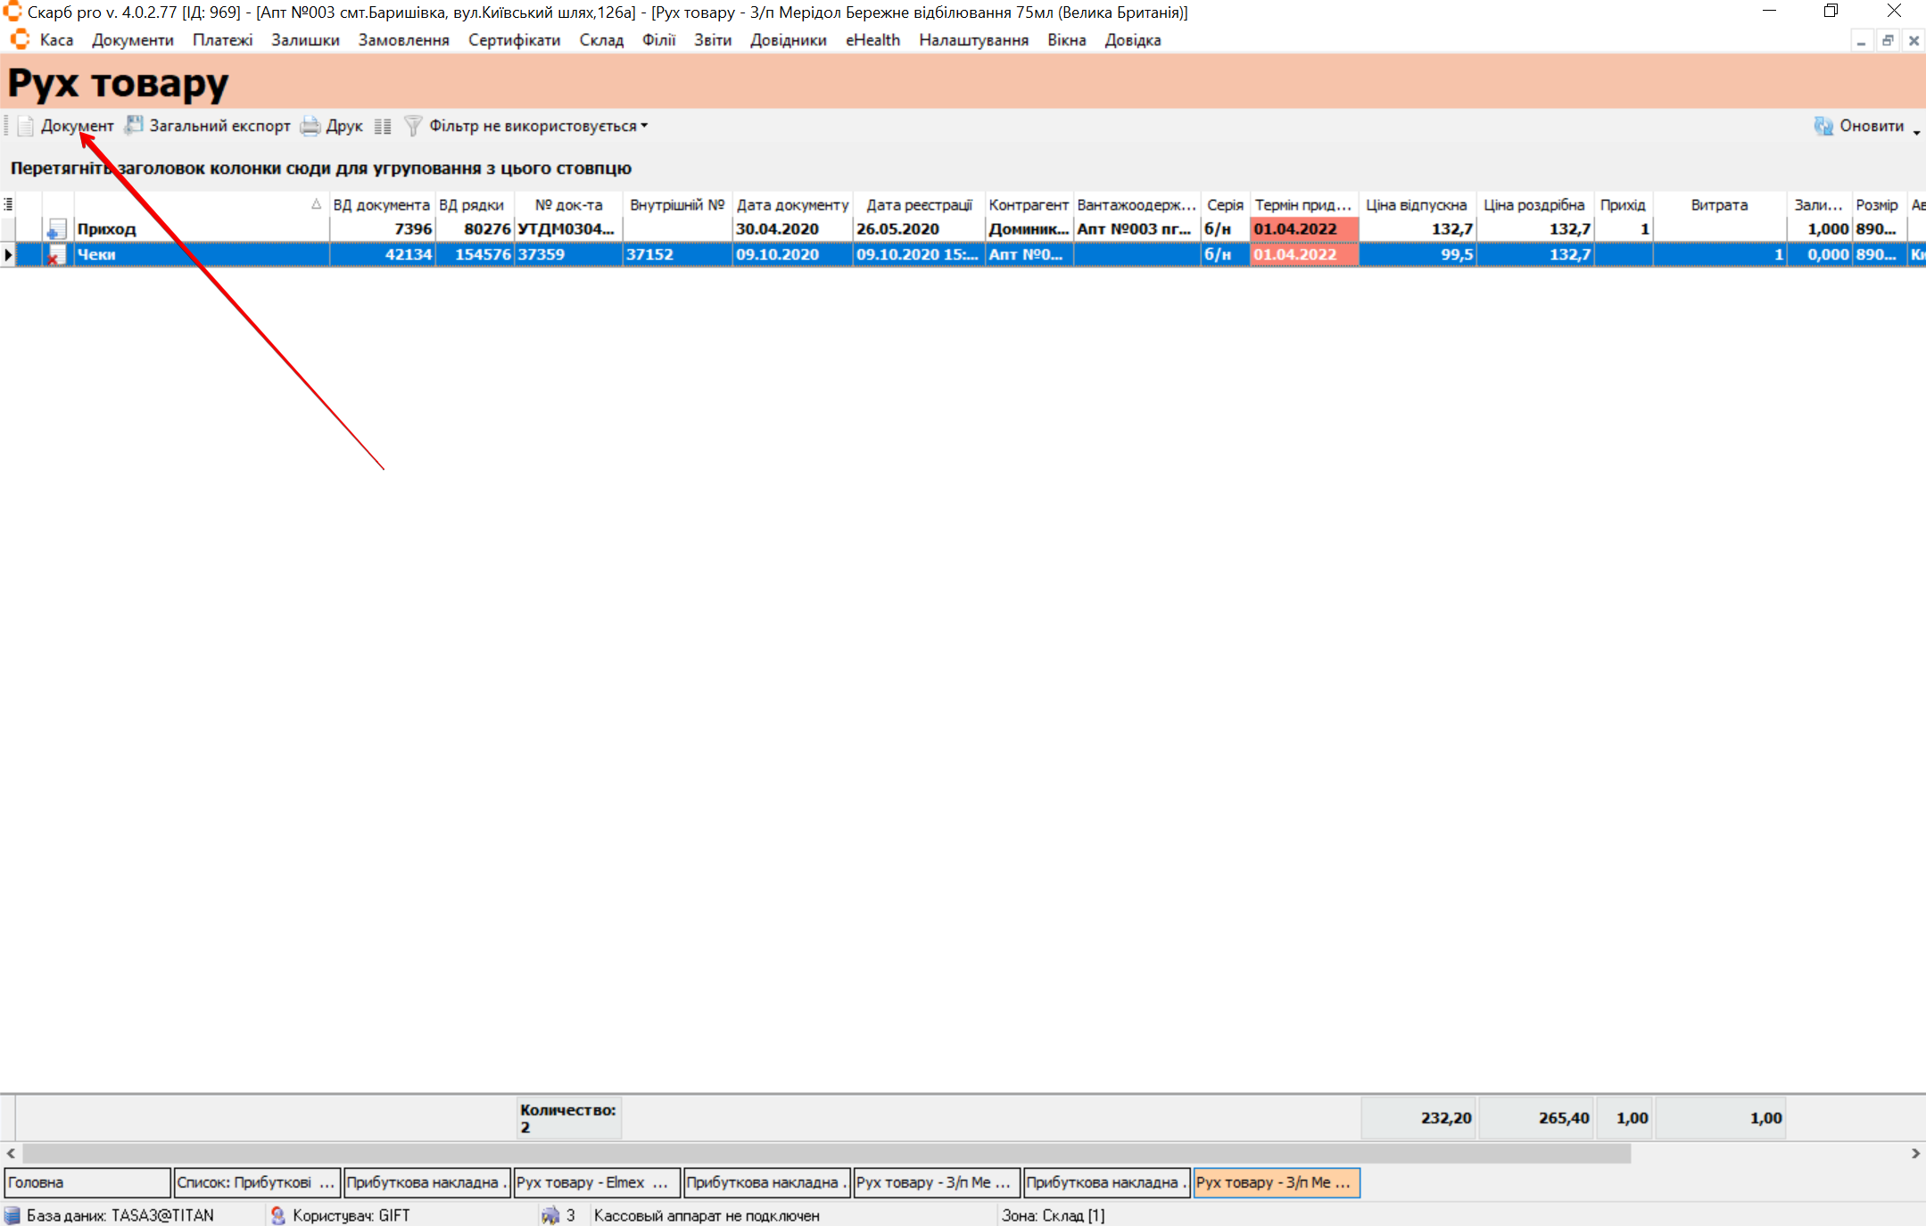Image resolution: width=1926 pixels, height=1226 pixels.
Task: Expand the toolbar overflow arrow near Оновити
Action: 1916,132
